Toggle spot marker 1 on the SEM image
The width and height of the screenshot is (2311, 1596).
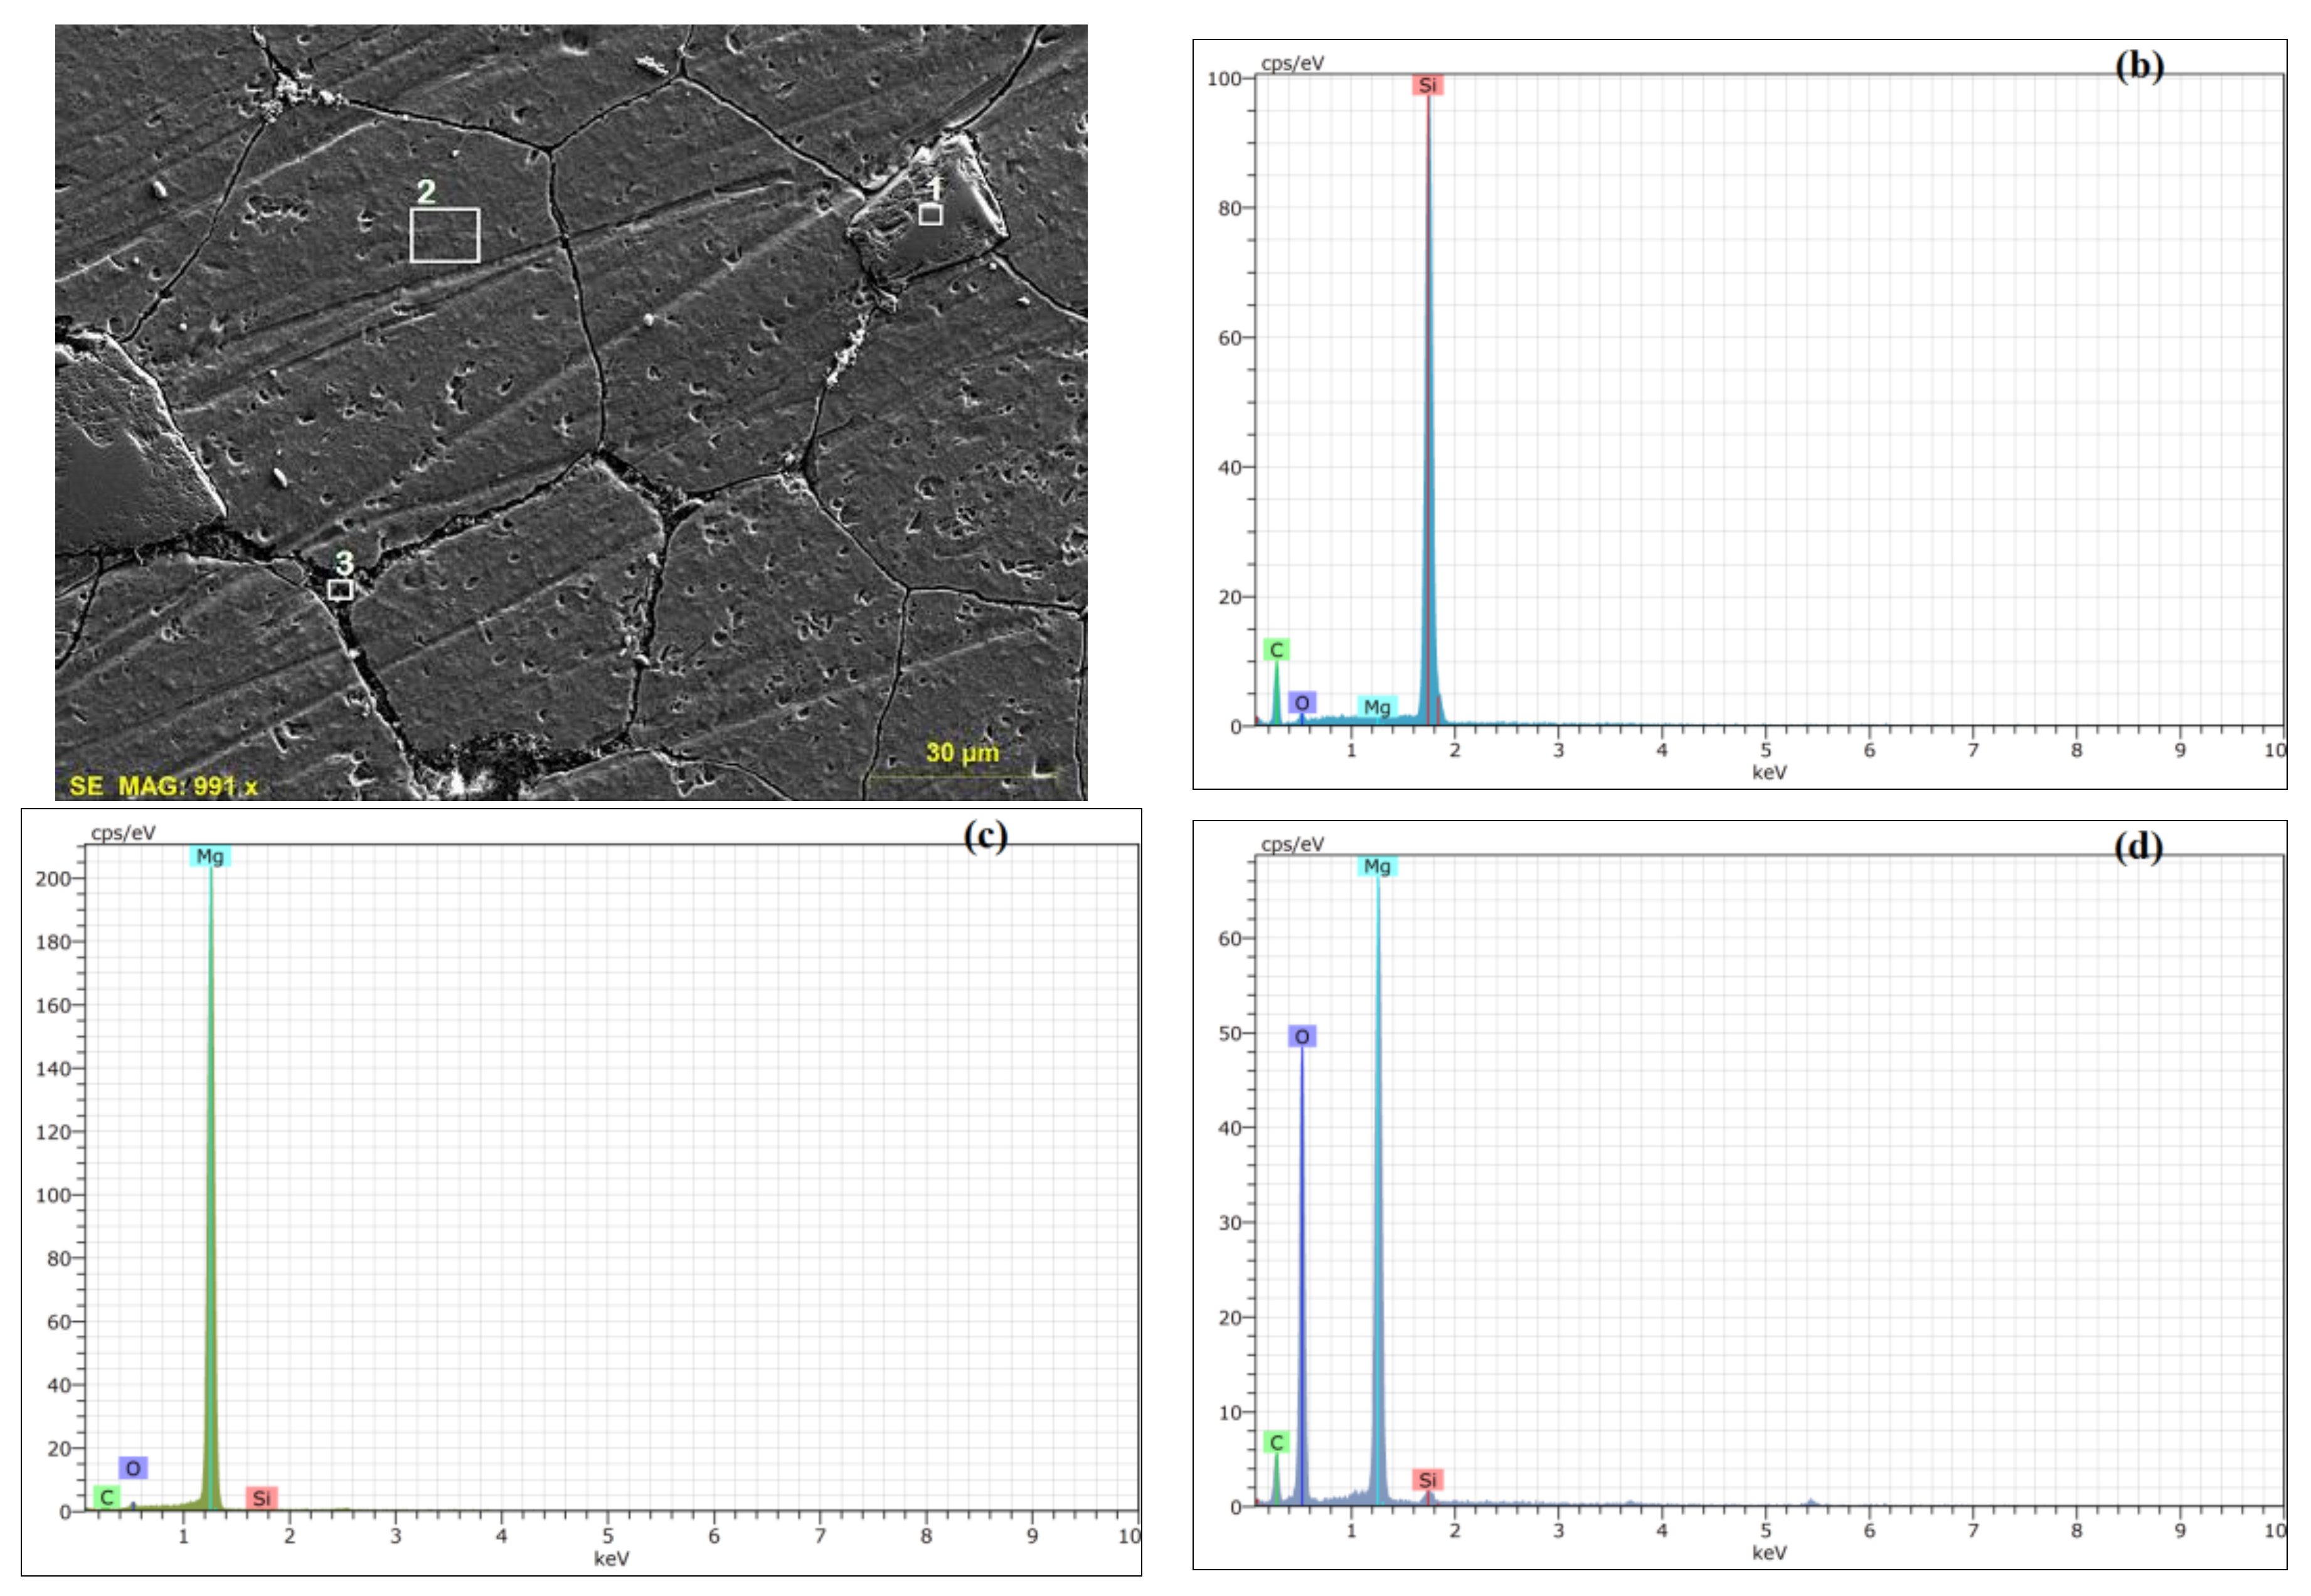pos(933,215)
